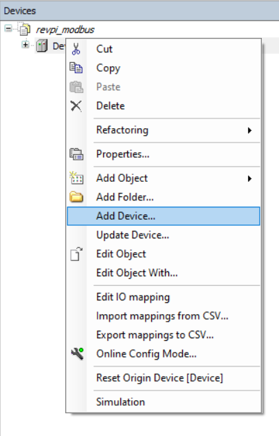
Task: Choose Add Device... from context menu
Action: tap(164, 216)
